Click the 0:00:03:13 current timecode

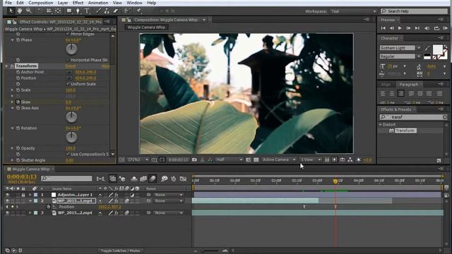click(22, 176)
